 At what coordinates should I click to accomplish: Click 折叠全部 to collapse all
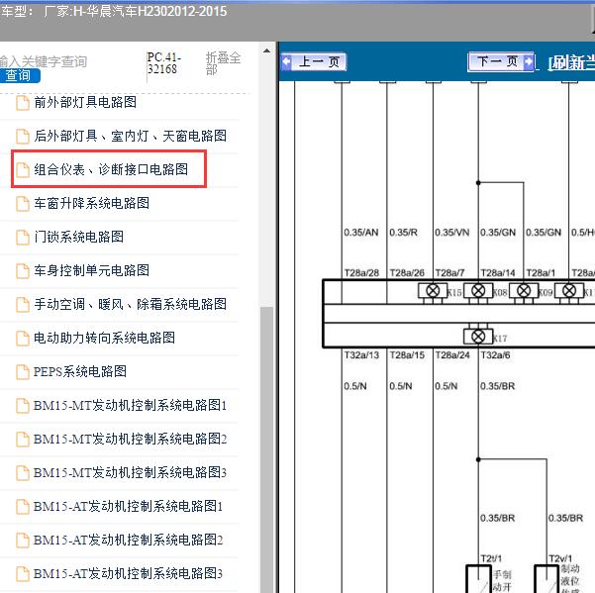coord(223,63)
